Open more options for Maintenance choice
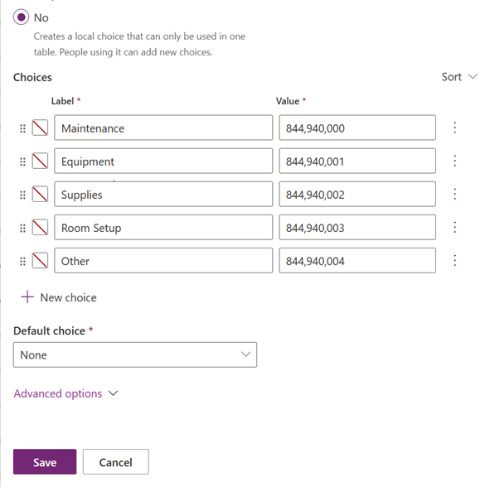 tap(455, 128)
